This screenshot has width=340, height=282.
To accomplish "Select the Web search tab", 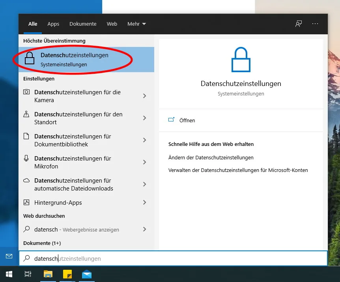I will 112,24.
